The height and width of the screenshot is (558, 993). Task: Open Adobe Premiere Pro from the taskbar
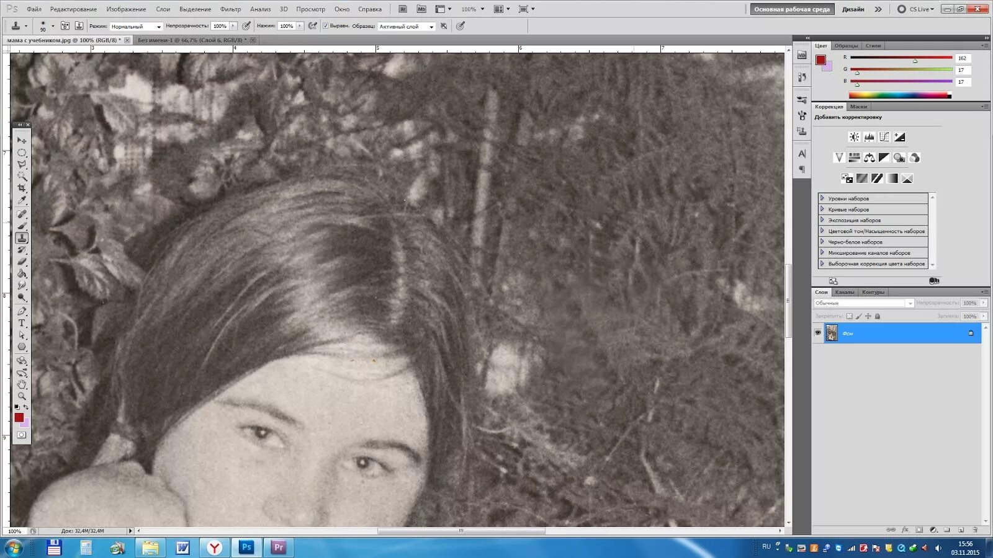click(279, 547)
